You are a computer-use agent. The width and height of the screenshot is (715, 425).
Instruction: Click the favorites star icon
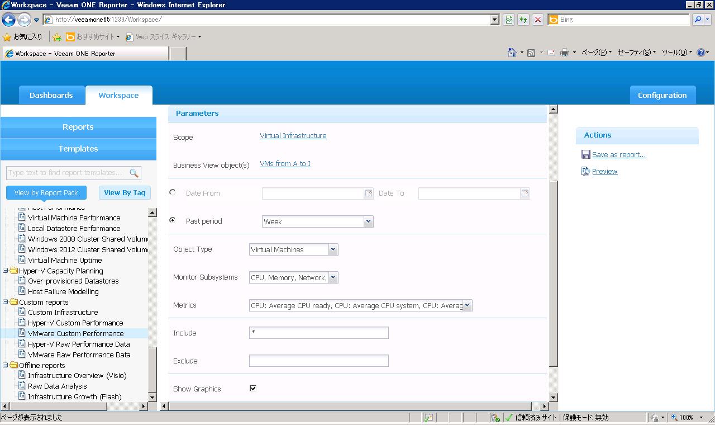pos(7,37)
